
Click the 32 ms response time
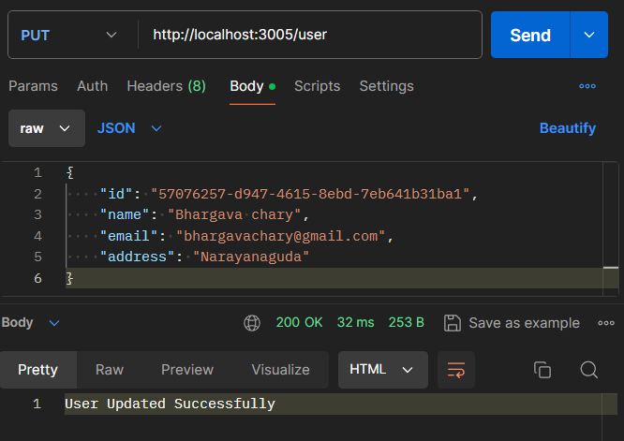point(355,322)
